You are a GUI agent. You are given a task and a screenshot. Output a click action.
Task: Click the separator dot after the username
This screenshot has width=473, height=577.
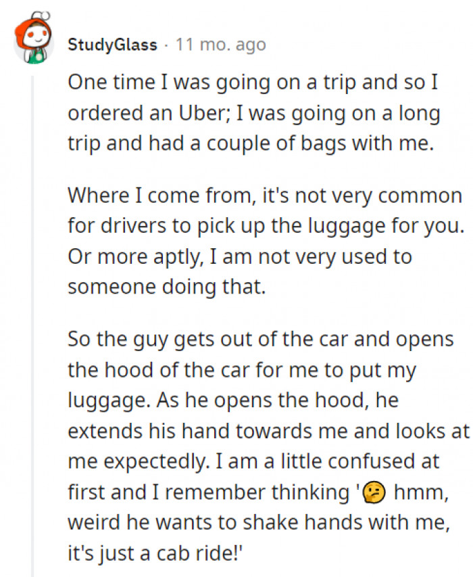tap(166, 45)
